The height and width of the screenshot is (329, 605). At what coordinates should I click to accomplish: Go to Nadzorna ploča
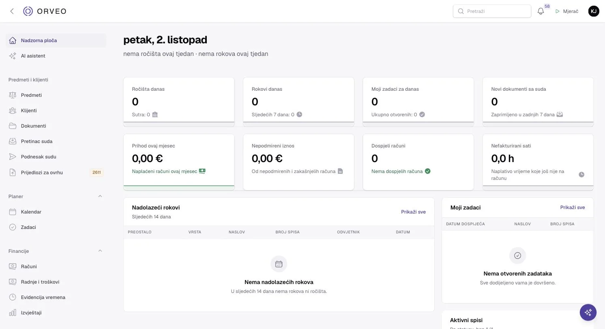pos(56,41)
